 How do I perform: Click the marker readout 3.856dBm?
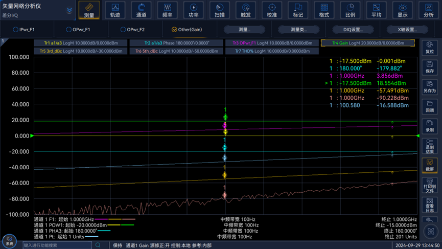pyautogui.click(x=389, y=76)
